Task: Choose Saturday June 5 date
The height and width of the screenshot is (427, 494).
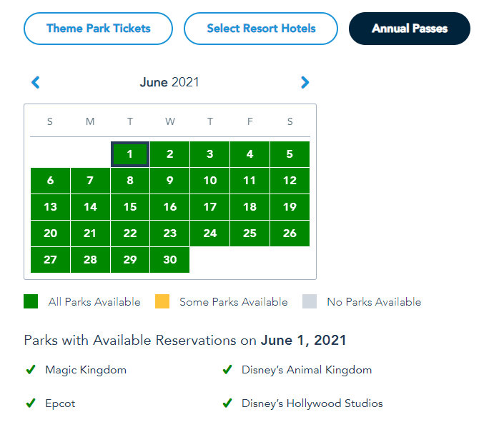Action: 290,154
